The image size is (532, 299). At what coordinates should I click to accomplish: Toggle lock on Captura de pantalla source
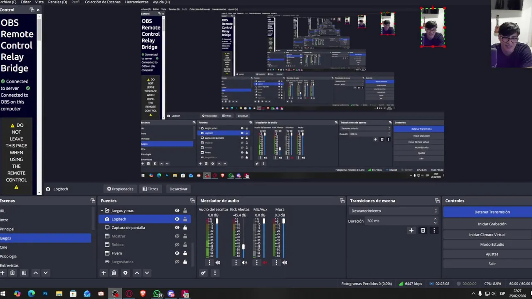tap(185, 228)
